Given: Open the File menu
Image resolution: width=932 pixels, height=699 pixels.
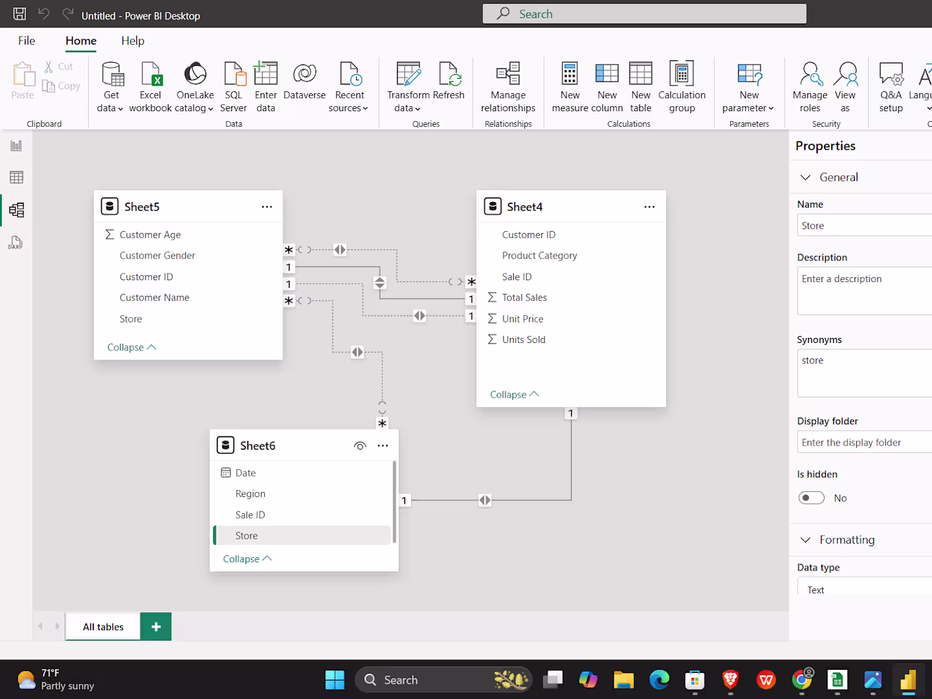Looking at the screenshot, I should click(27, 41).
